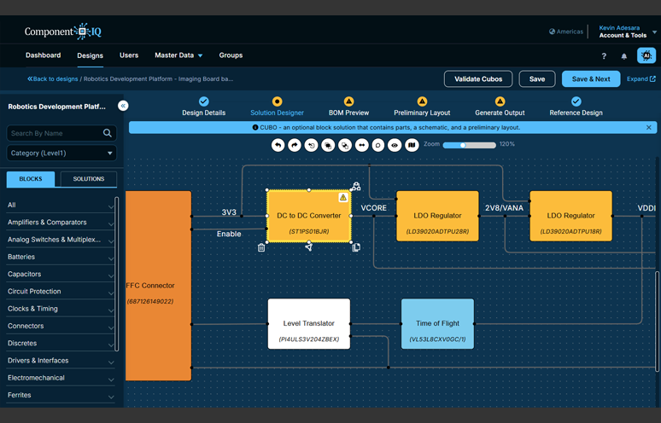Undo the last canvas action
661x423 pixels.
click(278, 145)
